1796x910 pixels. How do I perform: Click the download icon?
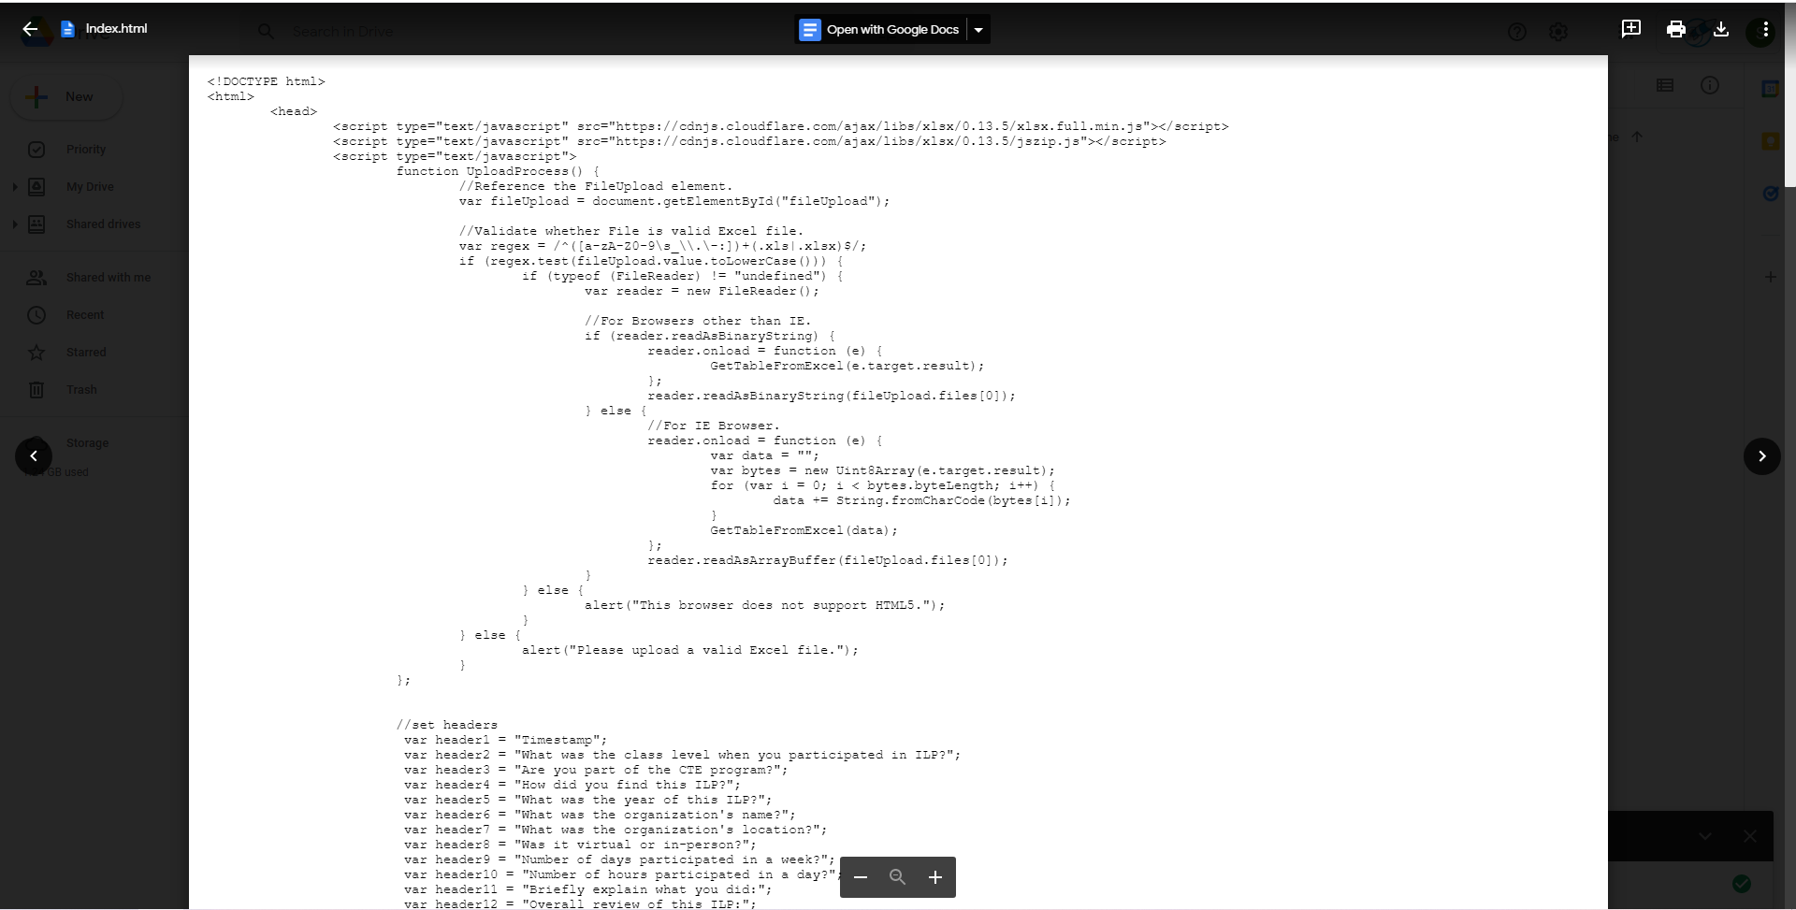click(x=1720, y=29)
